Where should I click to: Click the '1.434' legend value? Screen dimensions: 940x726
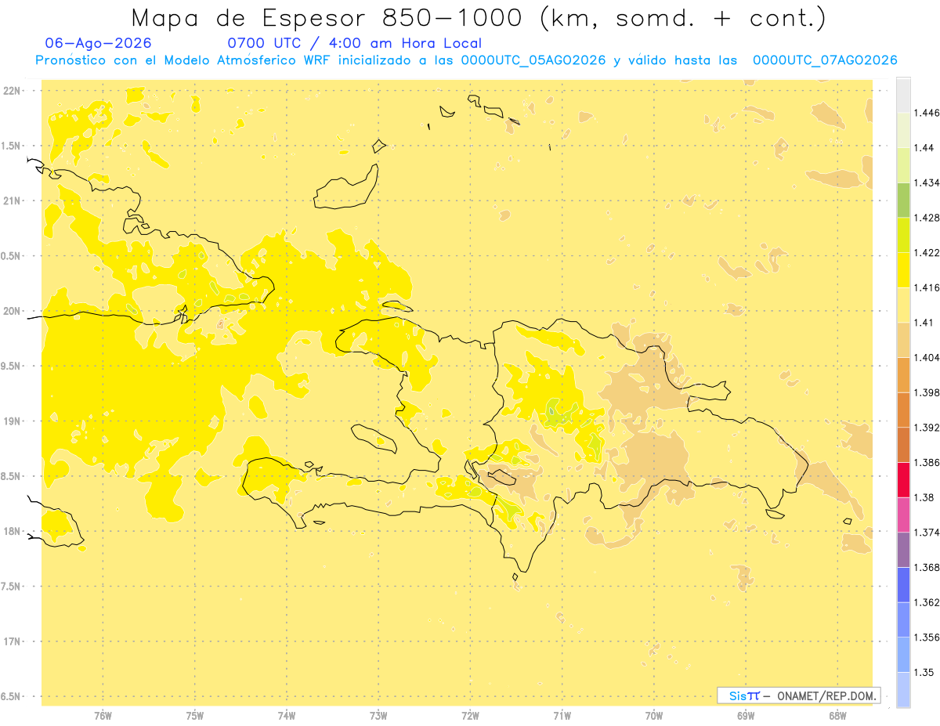(927, 183)
